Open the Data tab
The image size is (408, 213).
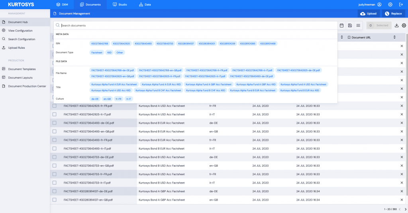point(145,4)
